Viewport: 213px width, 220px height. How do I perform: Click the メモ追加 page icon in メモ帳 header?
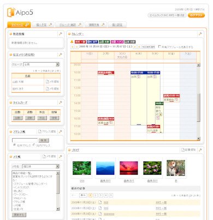pos(44,157)
